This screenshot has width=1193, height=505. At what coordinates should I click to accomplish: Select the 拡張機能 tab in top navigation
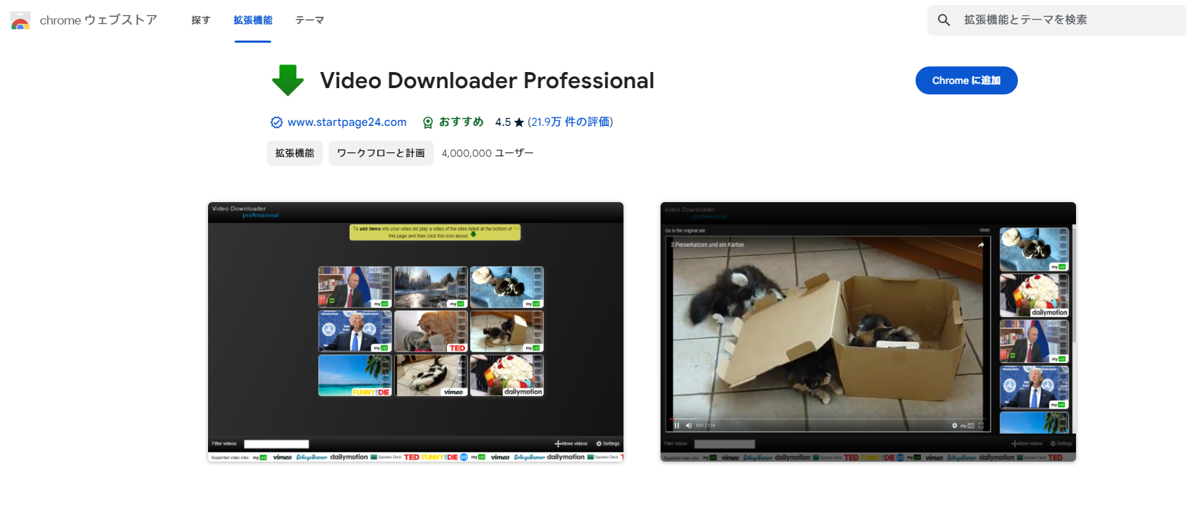point(253,20)
